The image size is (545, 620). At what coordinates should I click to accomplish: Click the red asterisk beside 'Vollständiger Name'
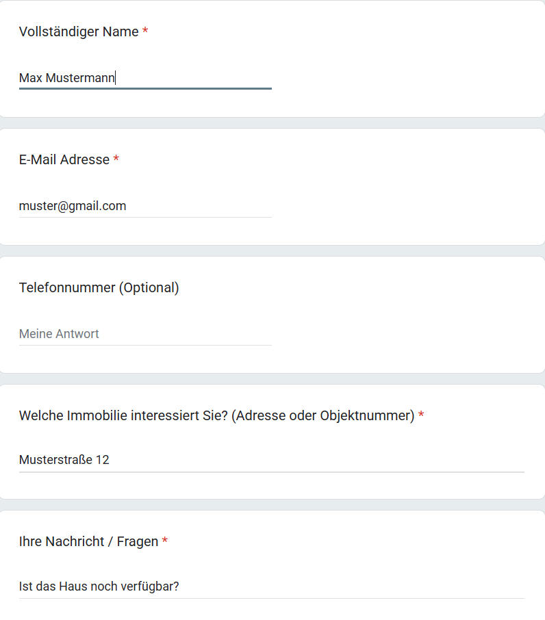[x=145, y=32]
